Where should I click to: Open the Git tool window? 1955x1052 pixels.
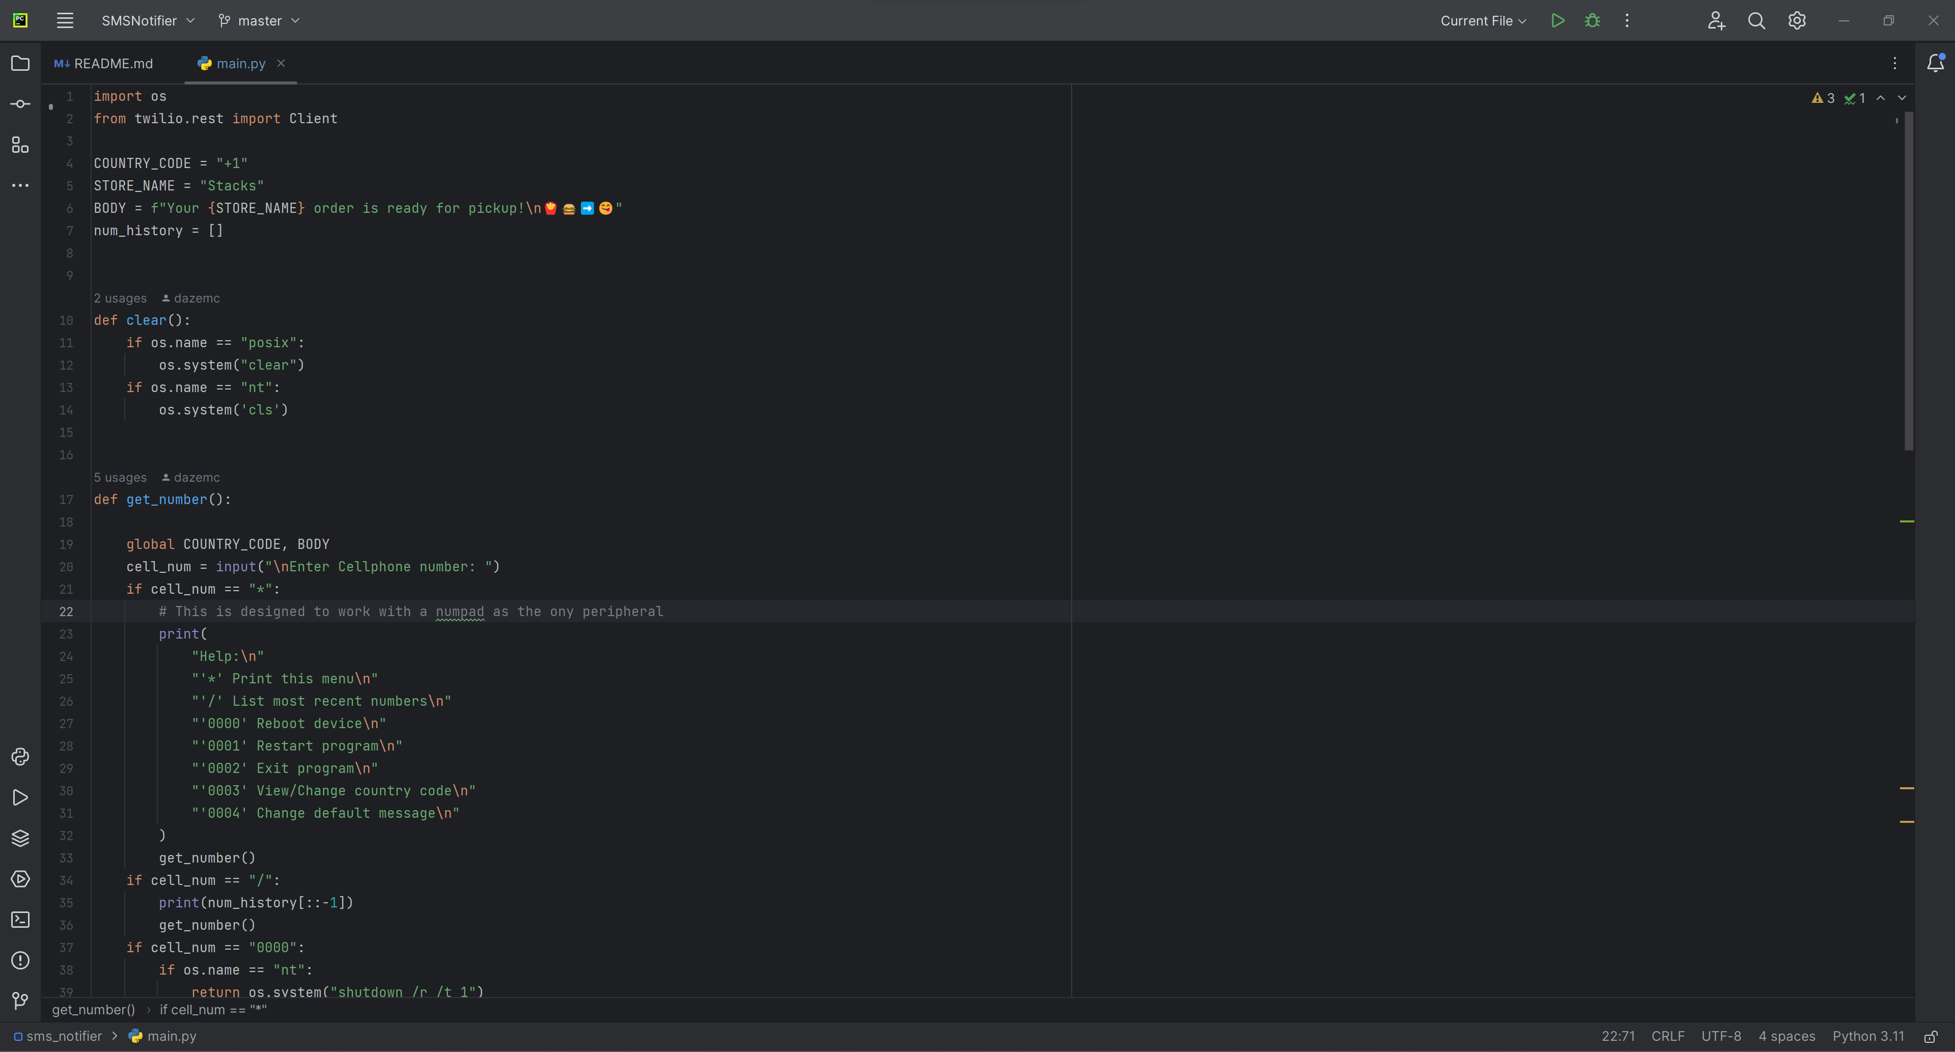[20, 1001]
